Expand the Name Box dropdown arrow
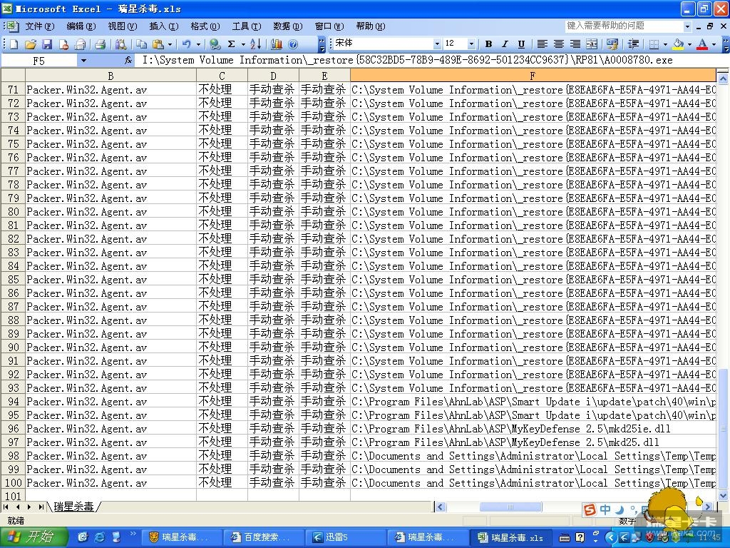730x548 pixels. click(83, 60)
